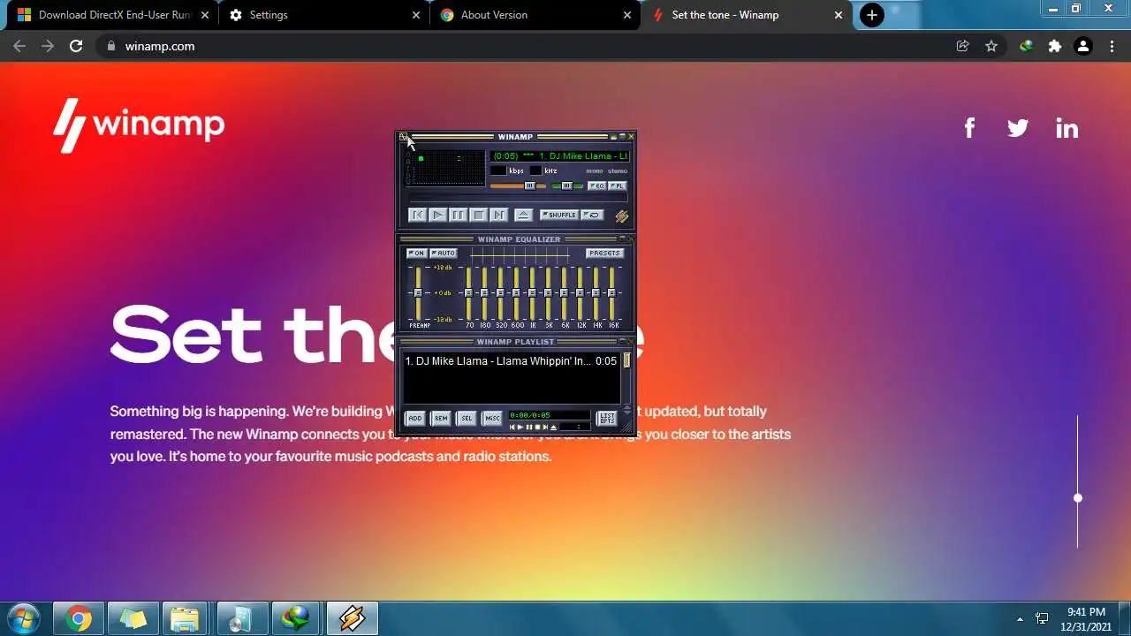Viewport: 1131px width, 636px height.
Task: Toggle equalizer AUTO mode
Action: pyautogui.click(x=443, y=254)
